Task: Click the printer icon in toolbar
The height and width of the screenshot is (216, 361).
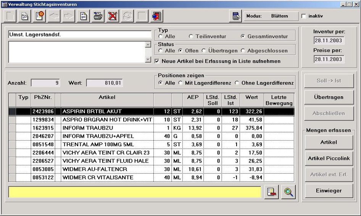Action: [x=98, y=16]
